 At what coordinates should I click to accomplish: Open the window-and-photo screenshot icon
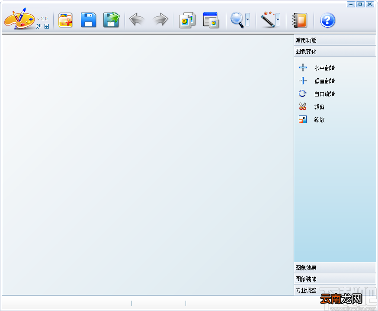[x=211, y=20]
